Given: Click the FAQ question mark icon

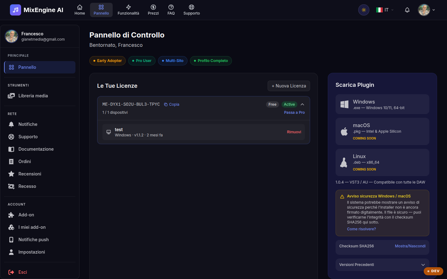Looking at the screenshot, I should (171, 7).
